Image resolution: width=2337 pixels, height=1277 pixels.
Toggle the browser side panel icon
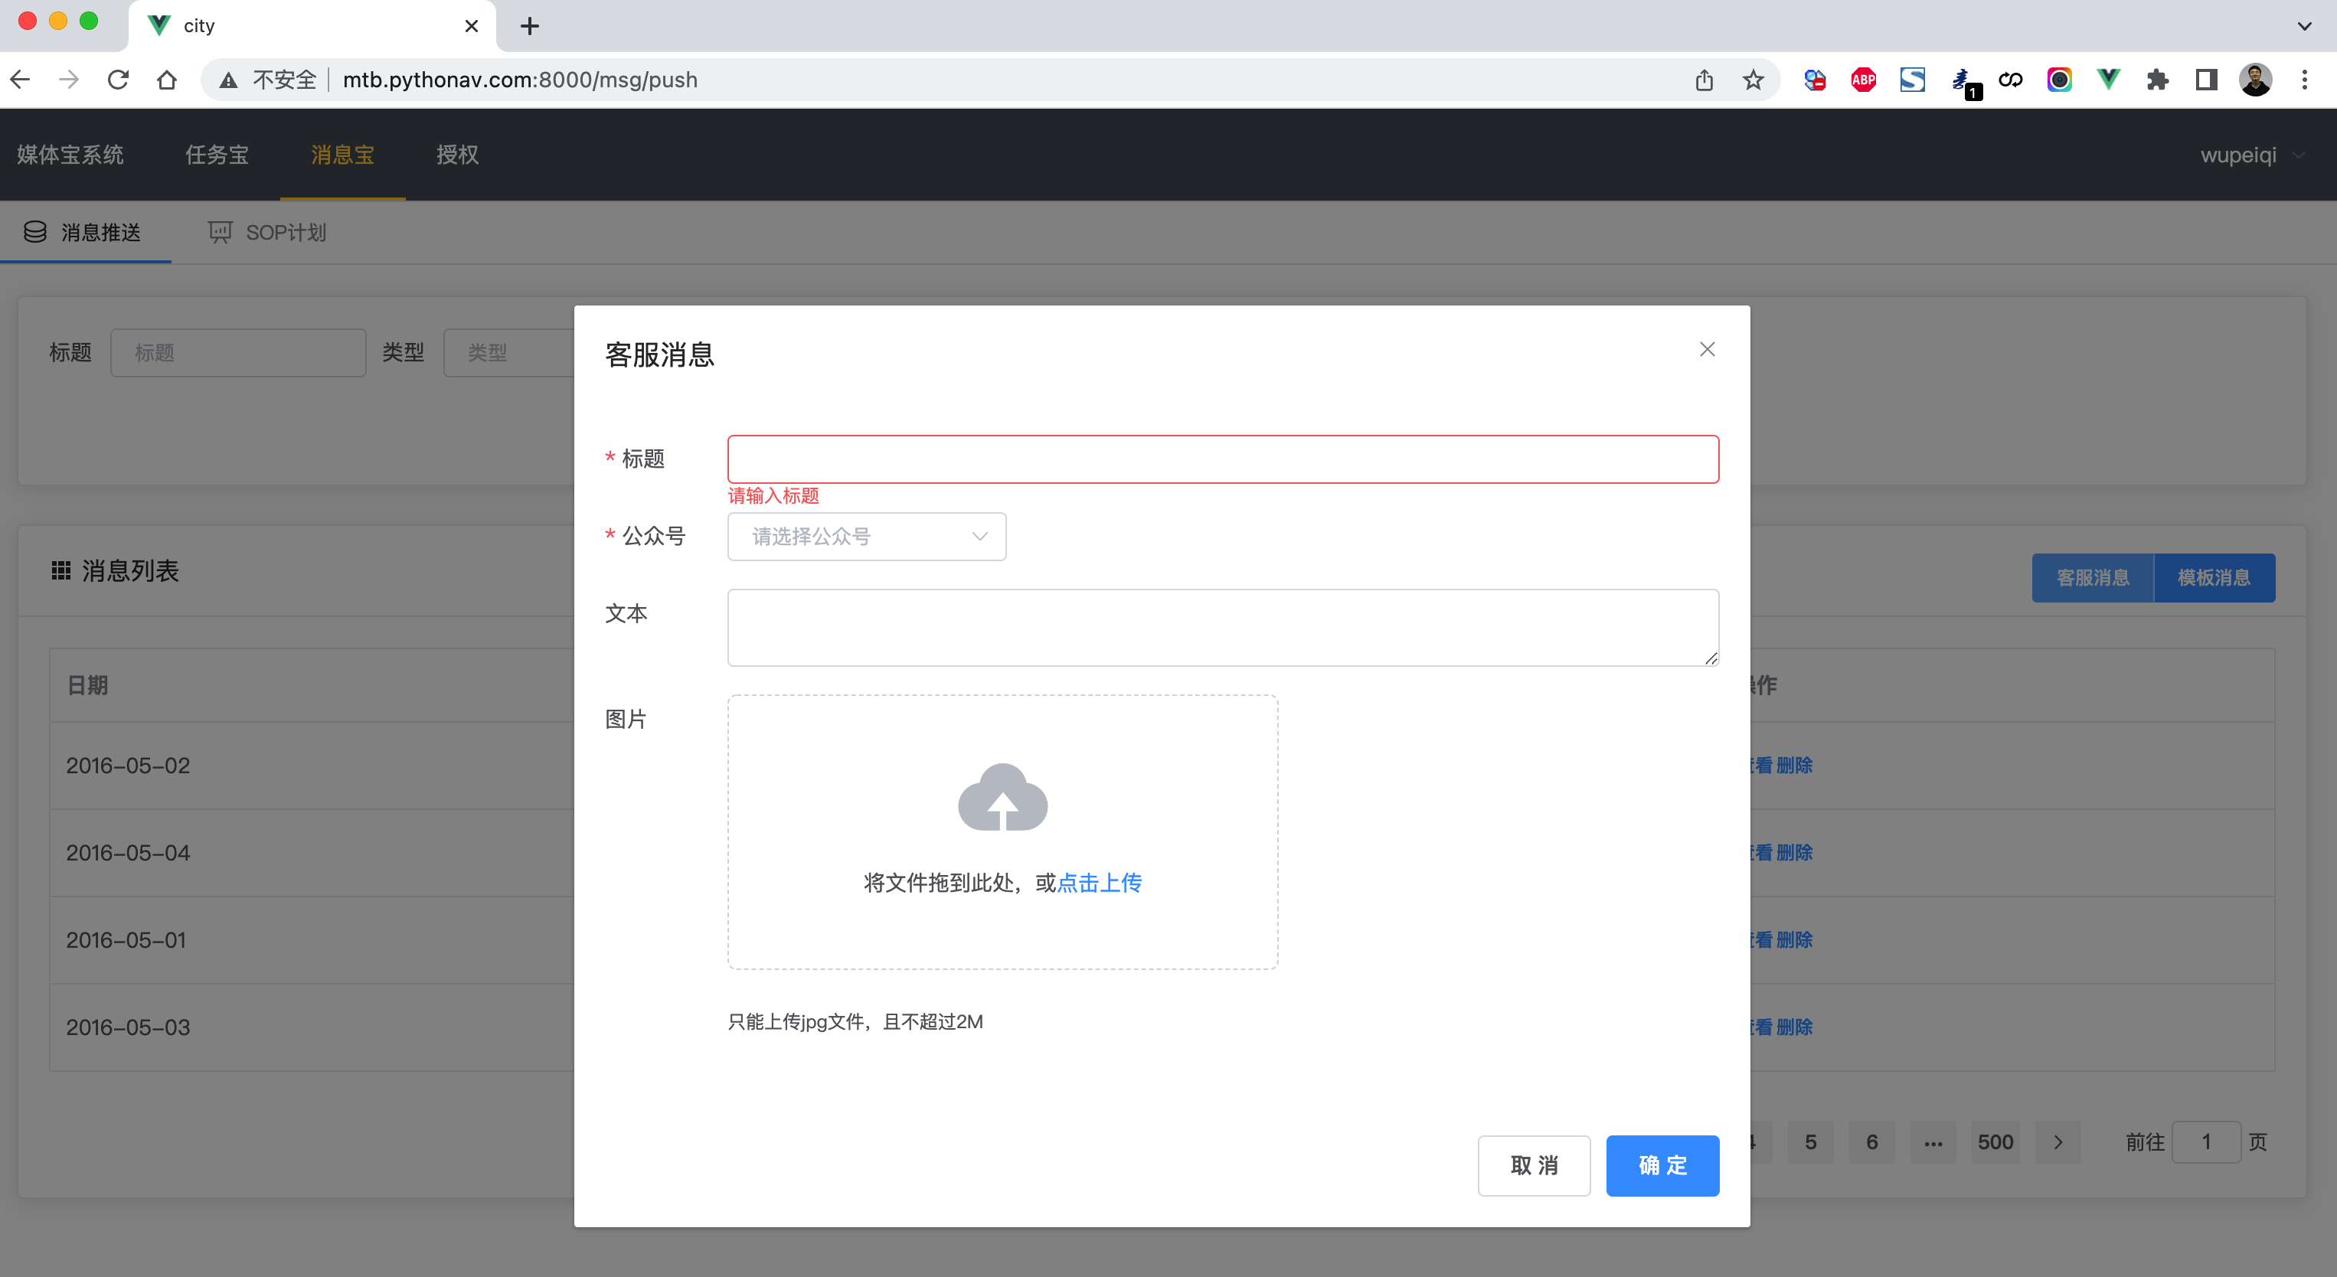(2206, 80)
